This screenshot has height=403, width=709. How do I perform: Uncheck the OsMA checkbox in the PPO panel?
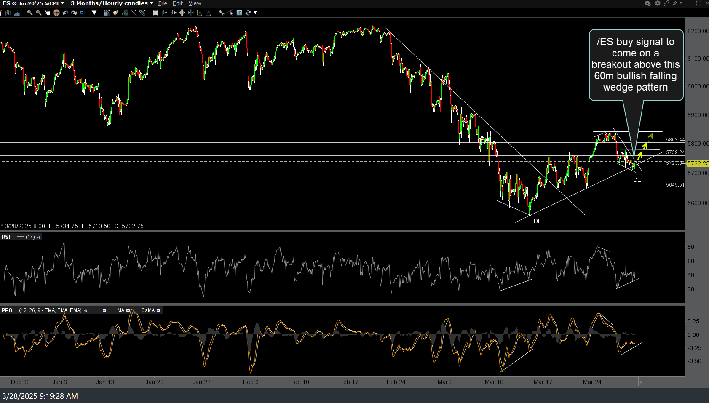click(158, 310)
